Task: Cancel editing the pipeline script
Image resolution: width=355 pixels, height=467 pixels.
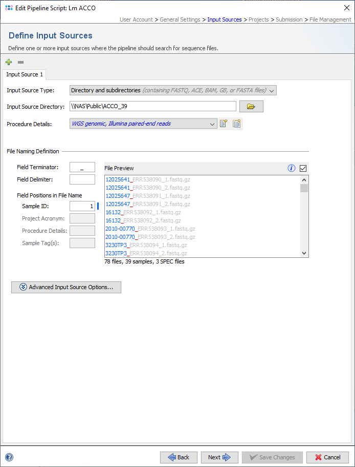Action: 327,457
